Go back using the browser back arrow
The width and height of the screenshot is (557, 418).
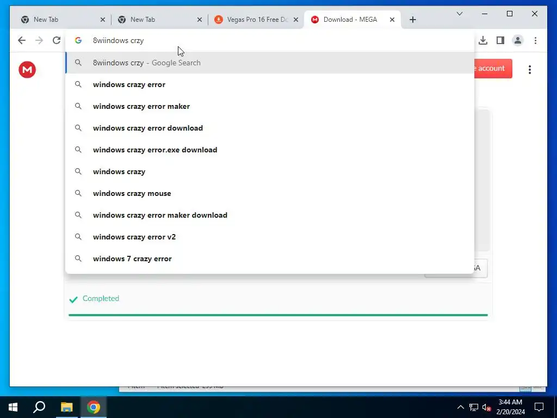click(22, 40)
